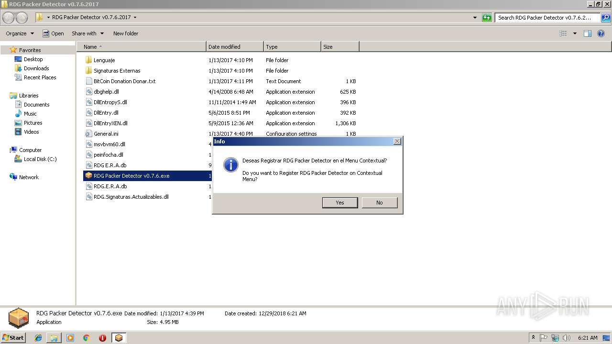Select Favorites in navigation pane
The width and height of the screenshot is (612, 344).
30,50
